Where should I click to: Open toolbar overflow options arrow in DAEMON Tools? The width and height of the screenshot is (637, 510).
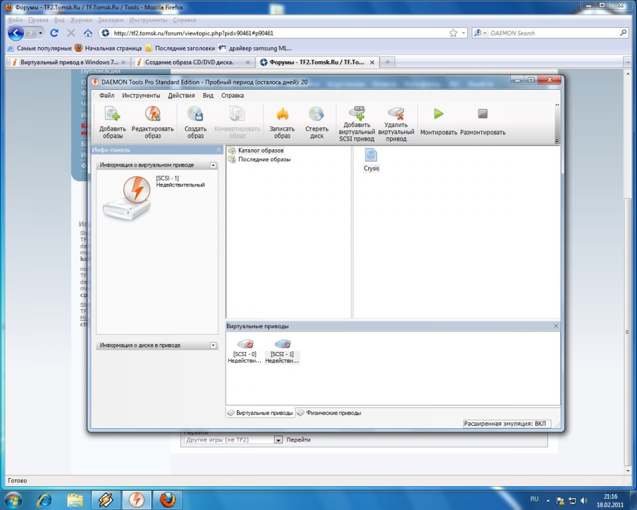click(x=557, y=141)
